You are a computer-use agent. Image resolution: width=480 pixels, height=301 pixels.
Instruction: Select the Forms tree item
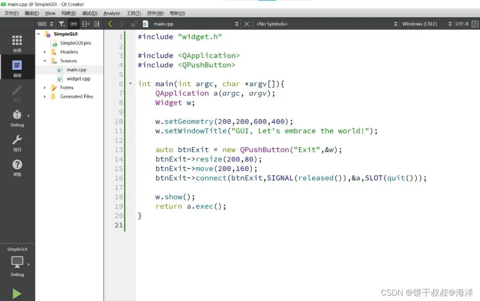click(67, 88)
